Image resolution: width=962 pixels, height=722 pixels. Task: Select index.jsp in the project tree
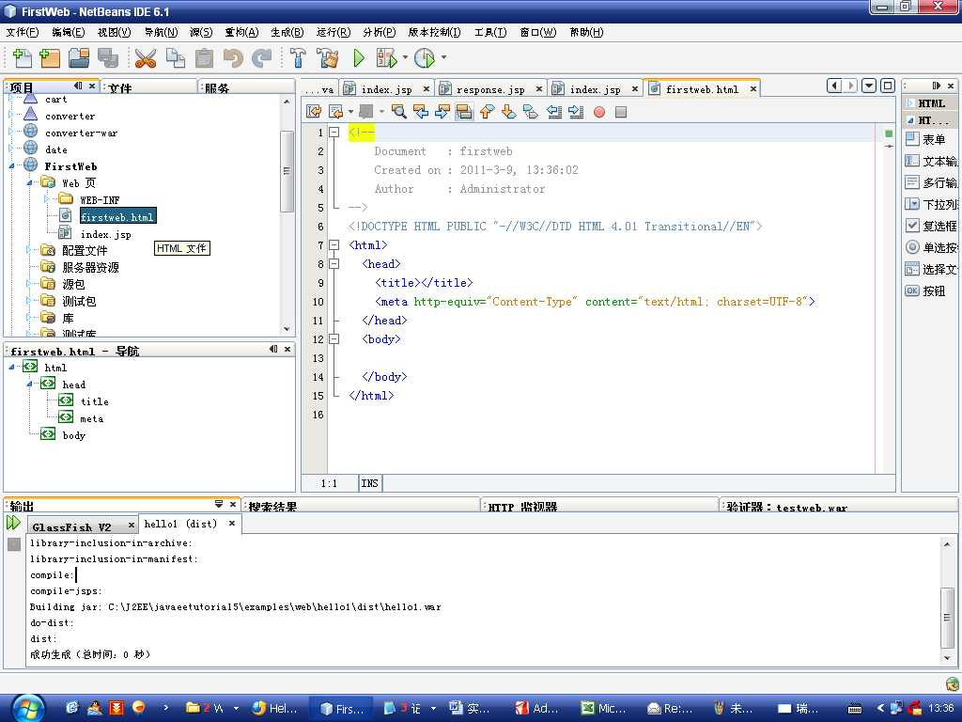[105, 234]
